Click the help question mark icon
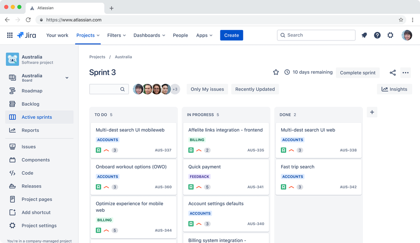 tap(377, 35)
